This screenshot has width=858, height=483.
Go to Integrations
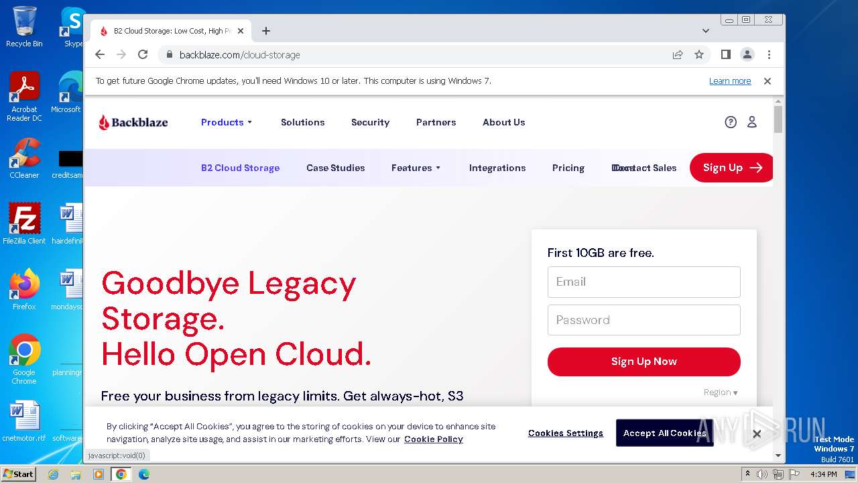497,168
